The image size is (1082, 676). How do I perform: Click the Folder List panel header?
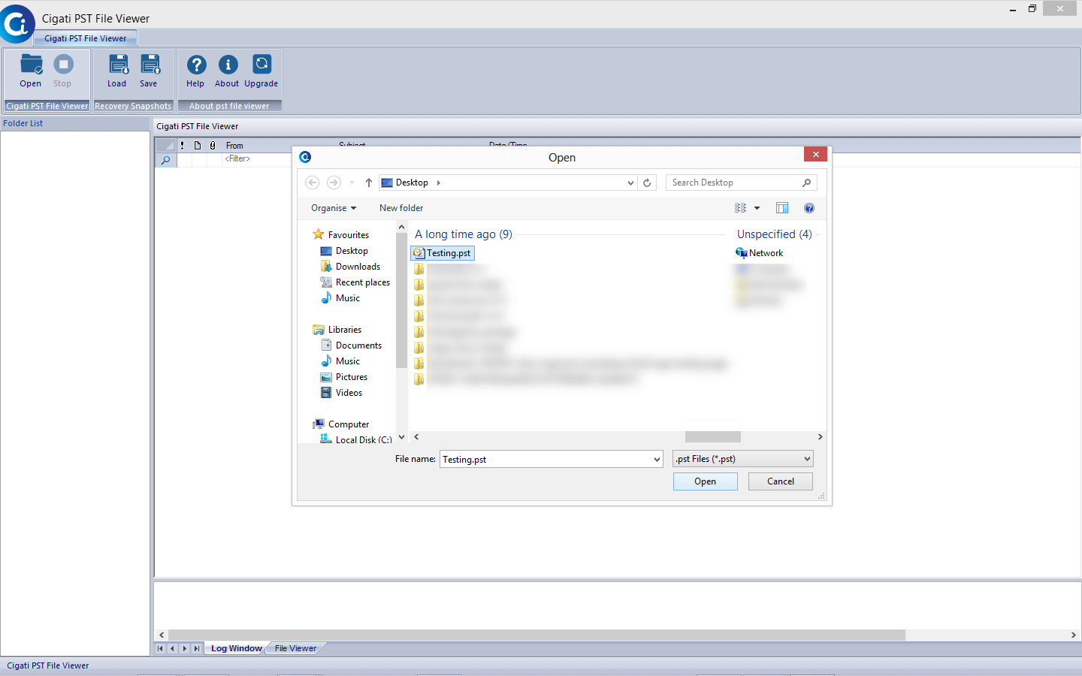(75, 123)
